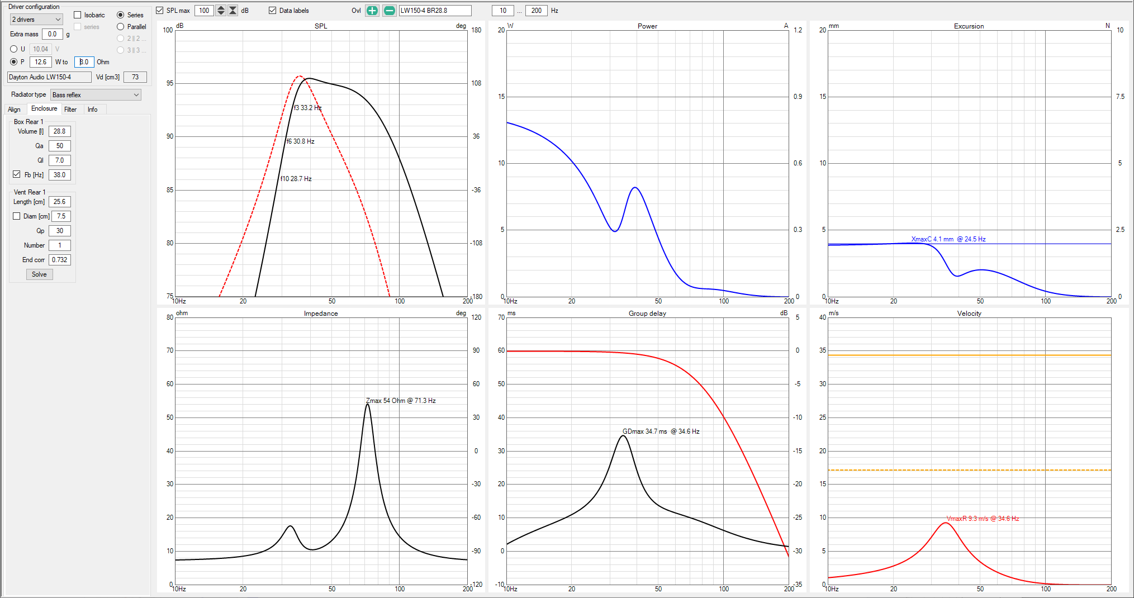Click the vent Number field
The width and height of the screenshot is (1134, 598).
point(60,245)
